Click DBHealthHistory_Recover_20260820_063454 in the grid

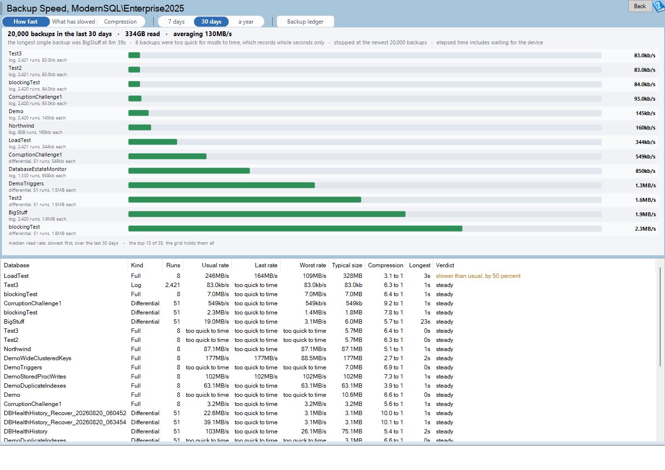click(65, 422)
